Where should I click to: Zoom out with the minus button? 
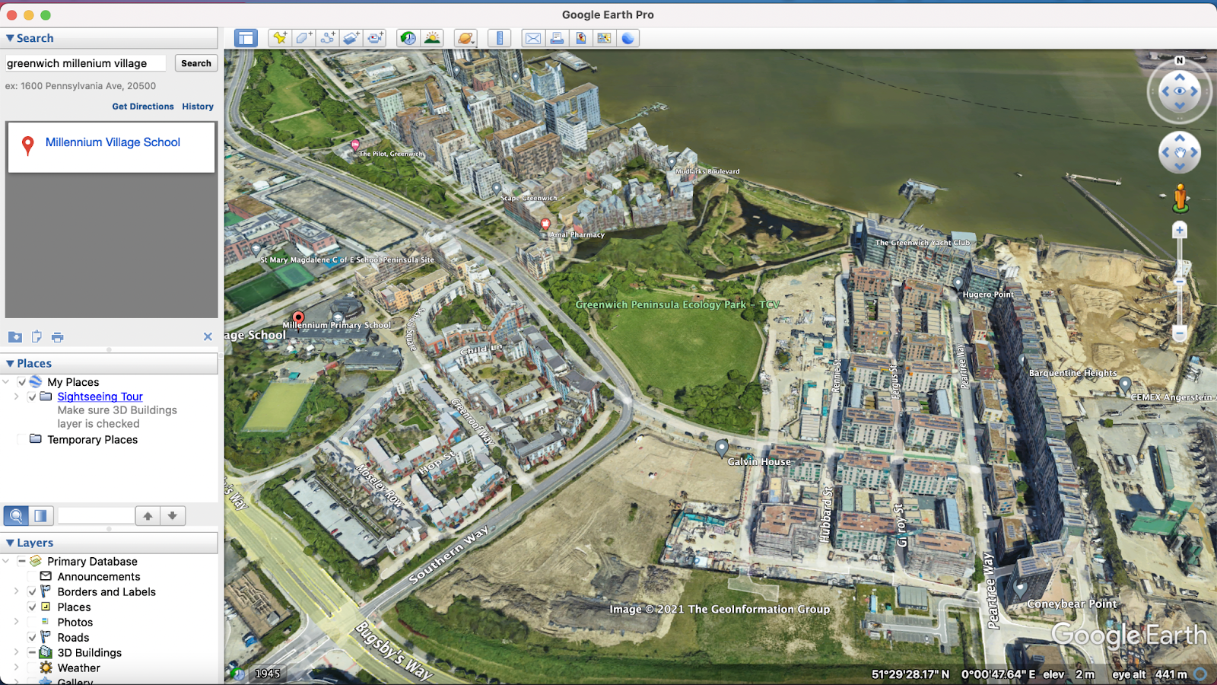(1180, 333)
